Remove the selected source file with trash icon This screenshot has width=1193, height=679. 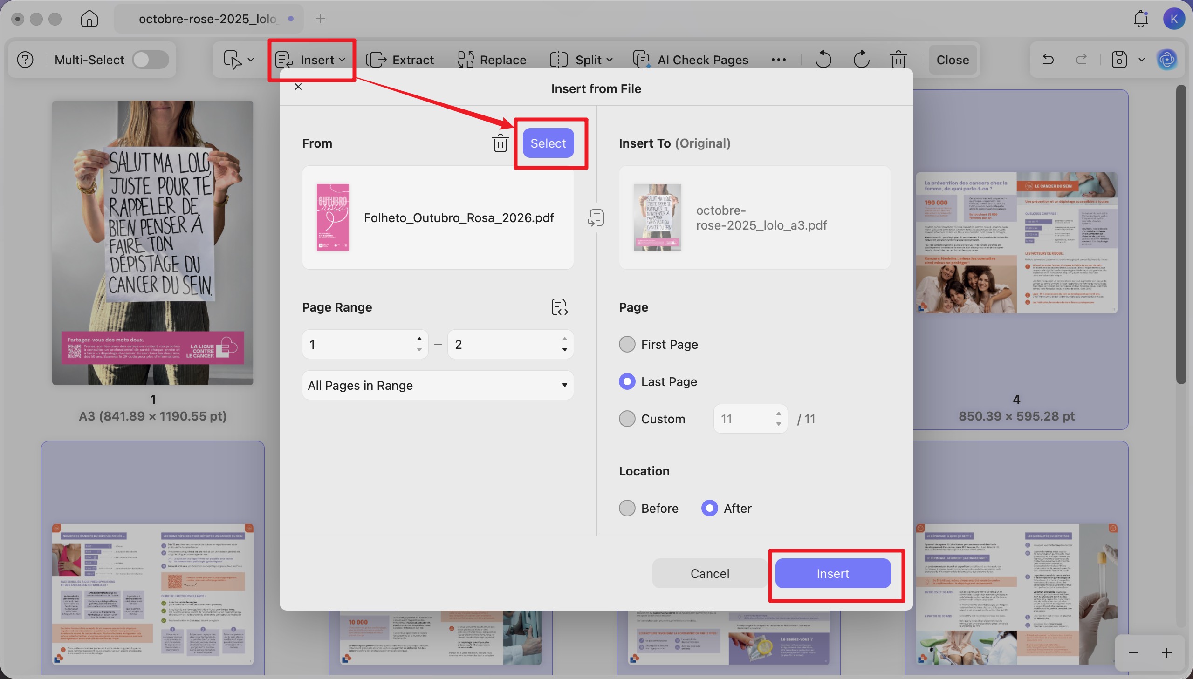point(500,143)
